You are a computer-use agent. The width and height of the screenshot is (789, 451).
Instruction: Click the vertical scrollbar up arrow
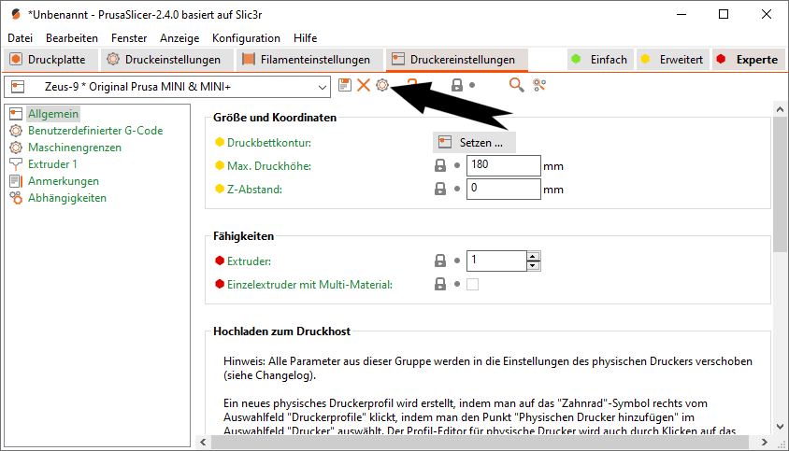(x=780, y=108)
